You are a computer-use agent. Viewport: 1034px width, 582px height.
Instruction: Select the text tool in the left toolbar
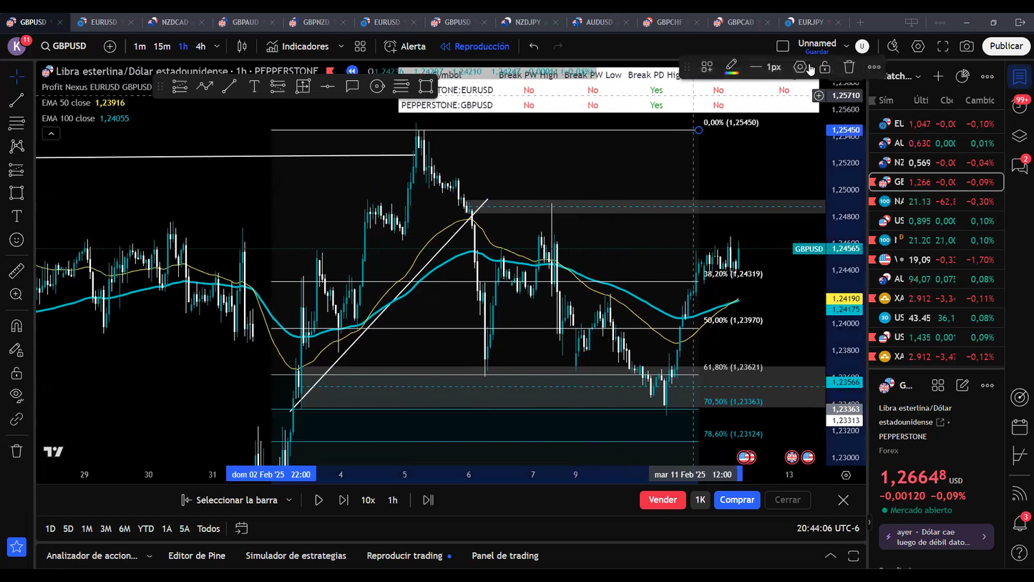[16, 216]
